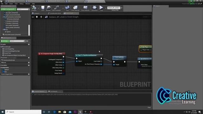Click the Cast Failed output pin
The height and width of the screenshot is (114, 203).
(101, 61)
